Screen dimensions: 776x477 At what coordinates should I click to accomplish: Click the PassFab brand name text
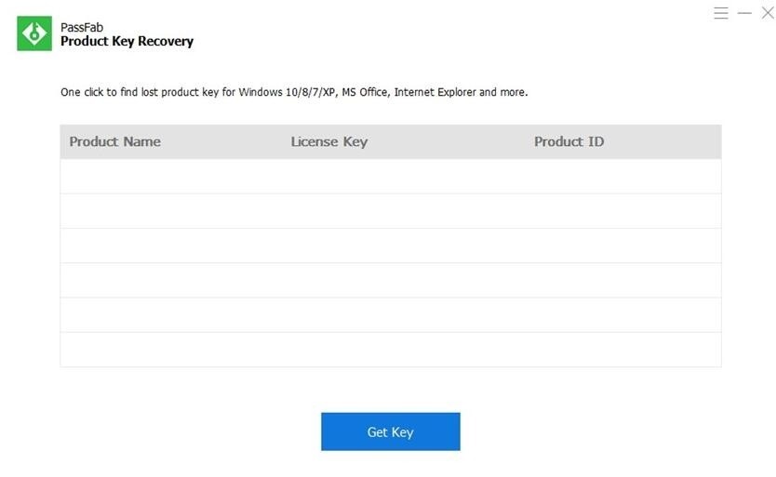80,28
